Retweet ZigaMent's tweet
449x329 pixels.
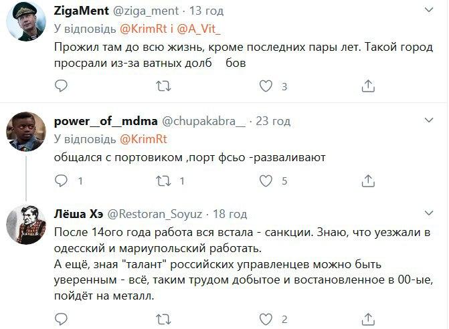[x=163, y=86]
